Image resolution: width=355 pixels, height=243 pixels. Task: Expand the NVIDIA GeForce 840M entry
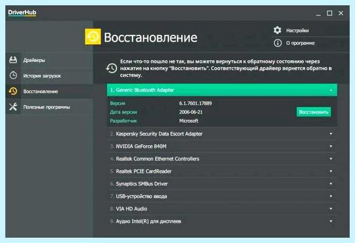[x=331, y=146]
